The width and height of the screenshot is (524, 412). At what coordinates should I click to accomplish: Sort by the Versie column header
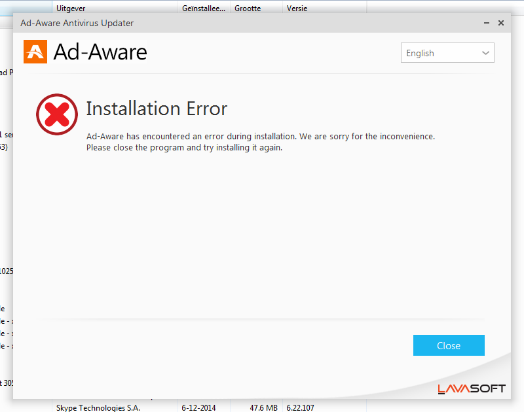click(x=324, y=9)
